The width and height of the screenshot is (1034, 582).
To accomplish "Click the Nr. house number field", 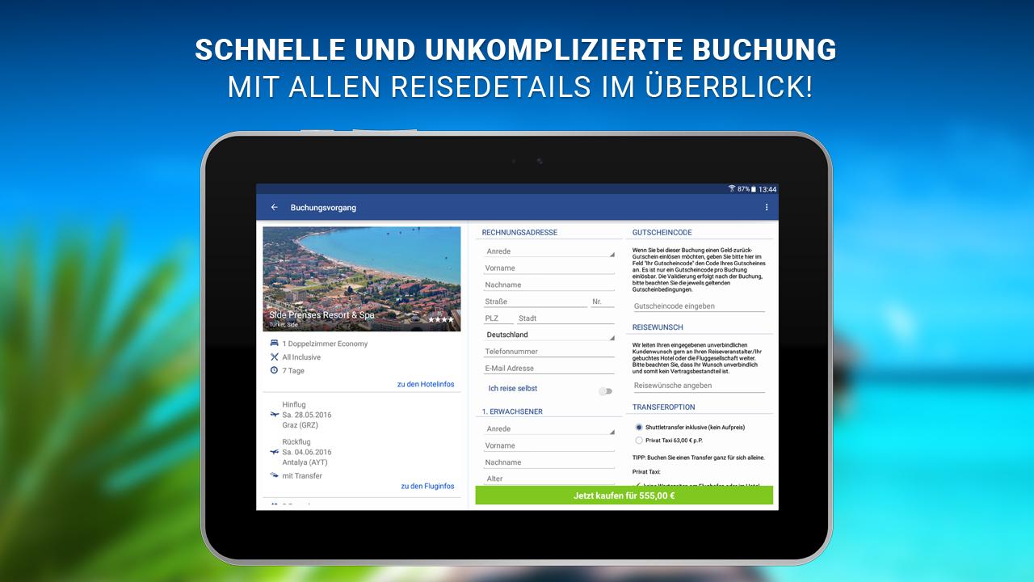I will [603, 302].
